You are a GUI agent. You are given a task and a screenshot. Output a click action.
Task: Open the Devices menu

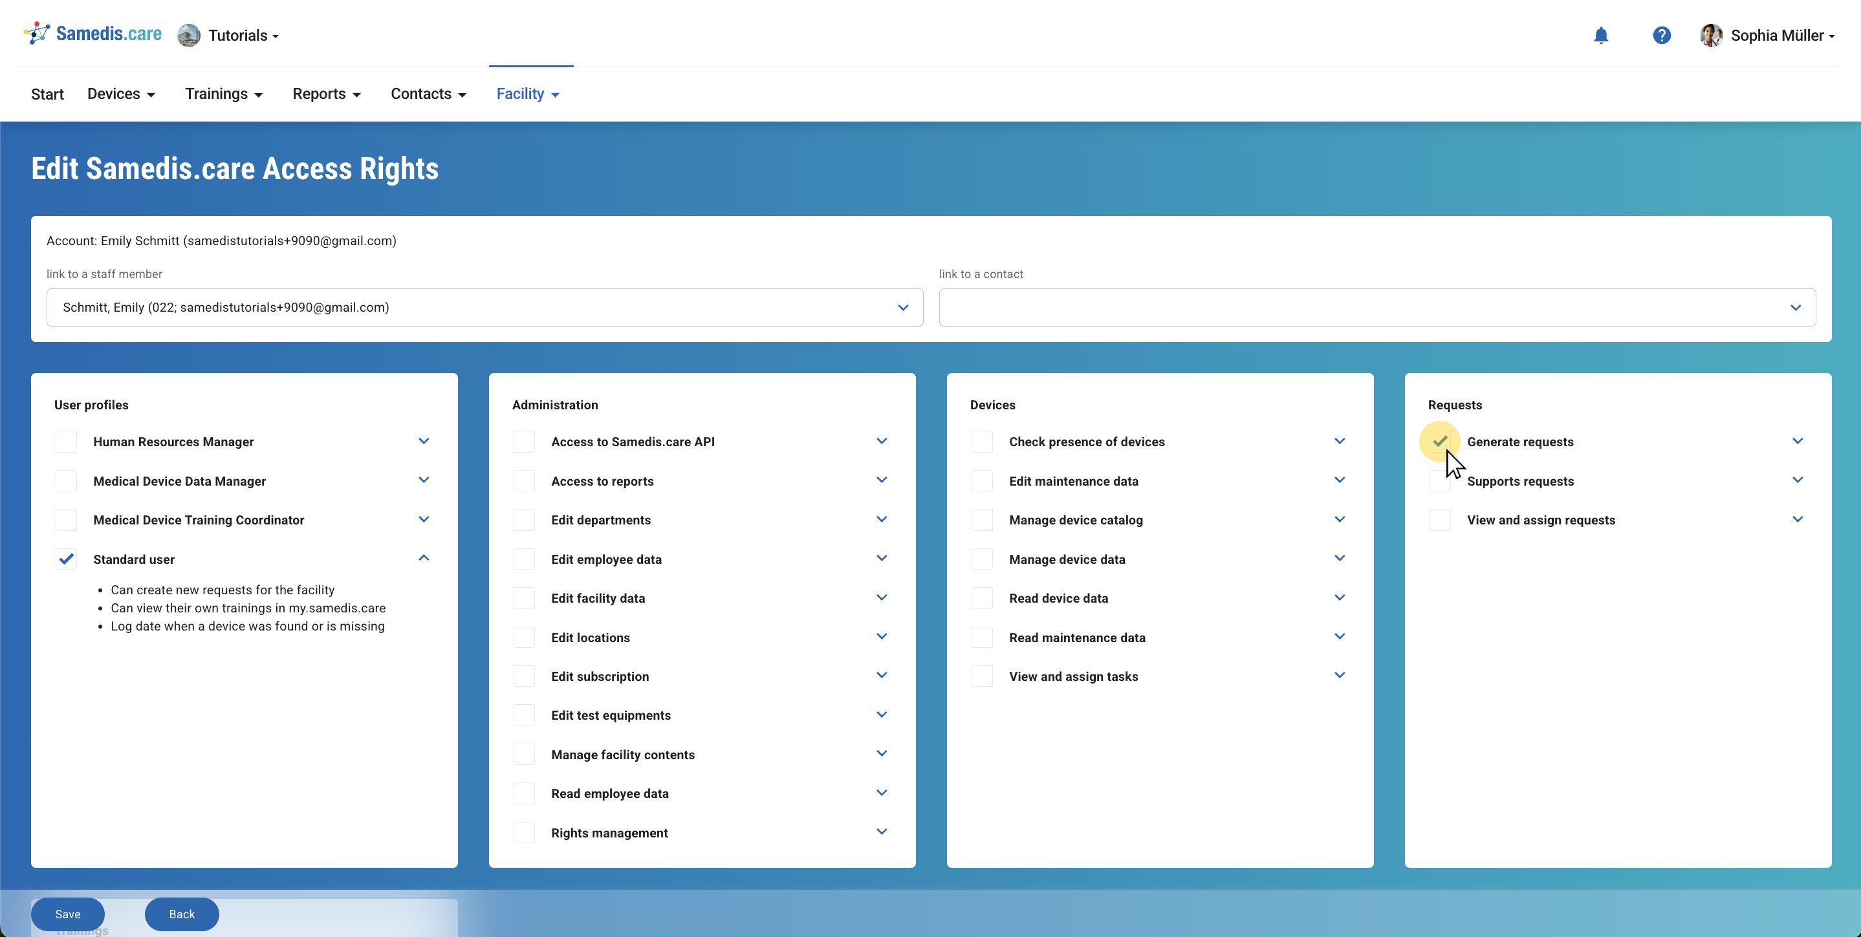122,94
